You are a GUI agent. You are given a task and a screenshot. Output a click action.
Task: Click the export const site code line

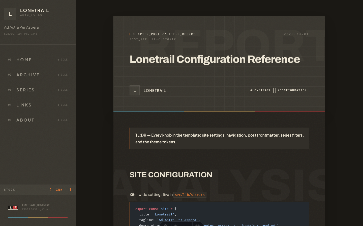(x=156, y=209)
